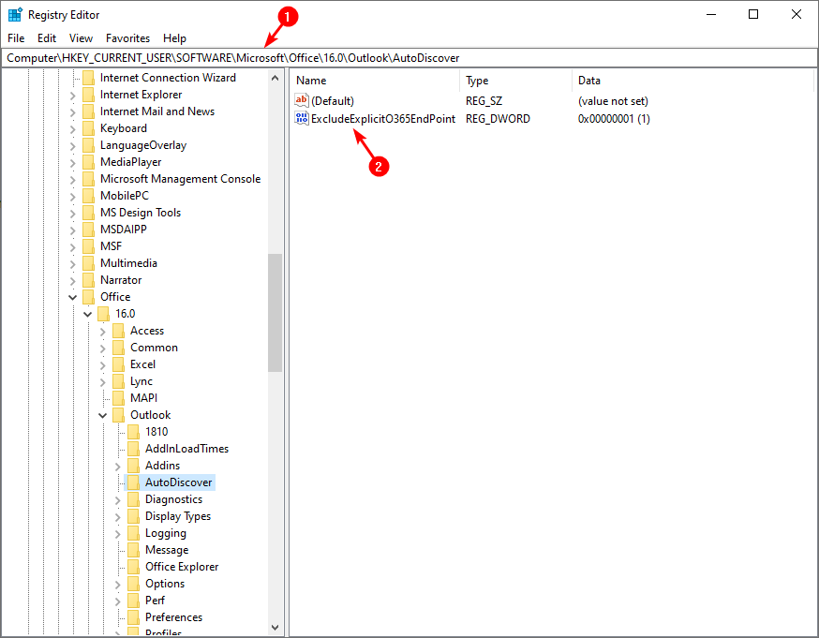Click the left tree scrollbar
Image resolution: width=819 pixels, height=638 pixels.
(x=275, y=309)
